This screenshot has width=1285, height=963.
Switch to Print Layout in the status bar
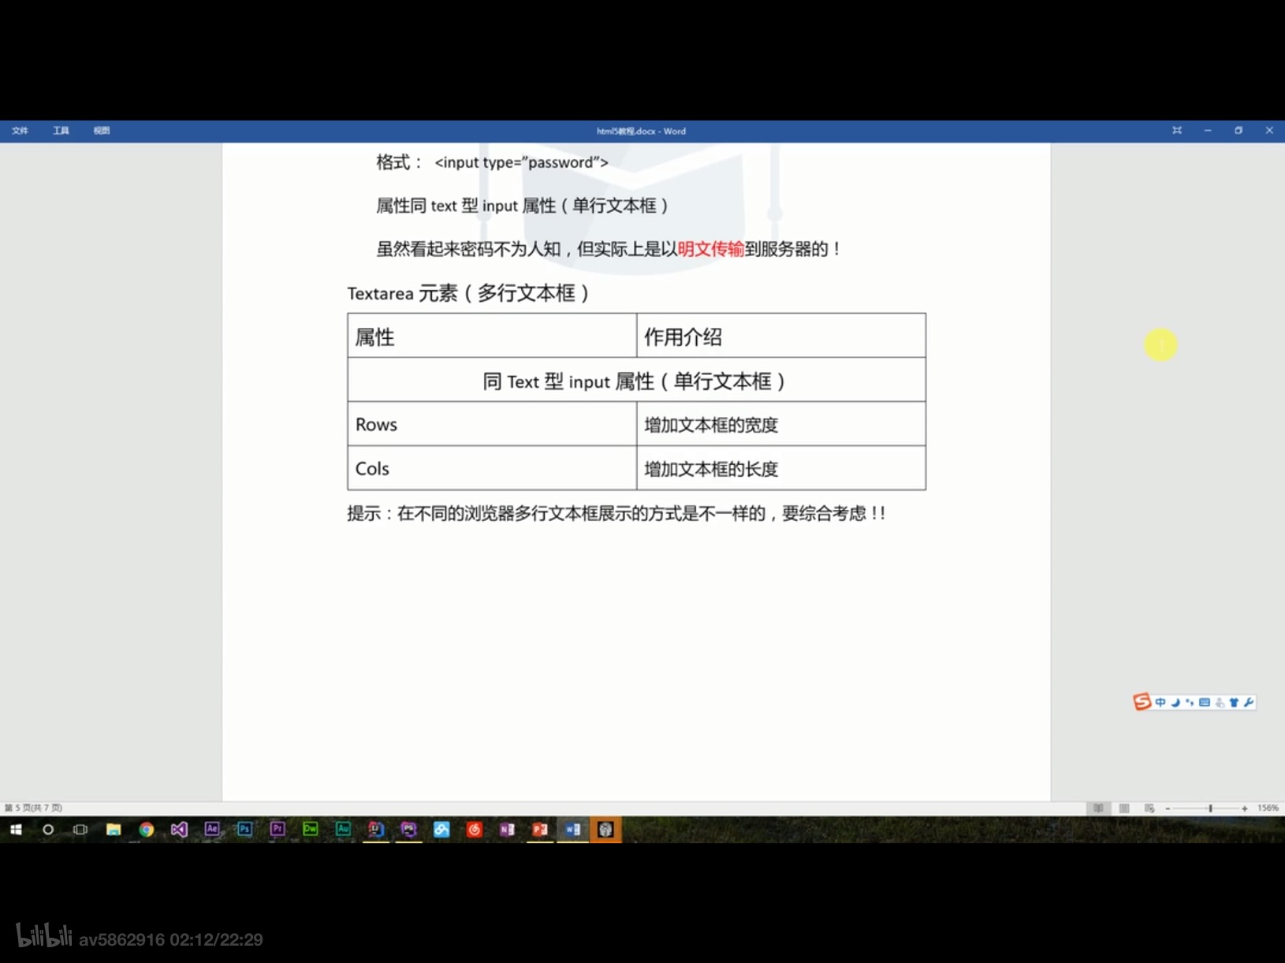(x=1124, y=808)
